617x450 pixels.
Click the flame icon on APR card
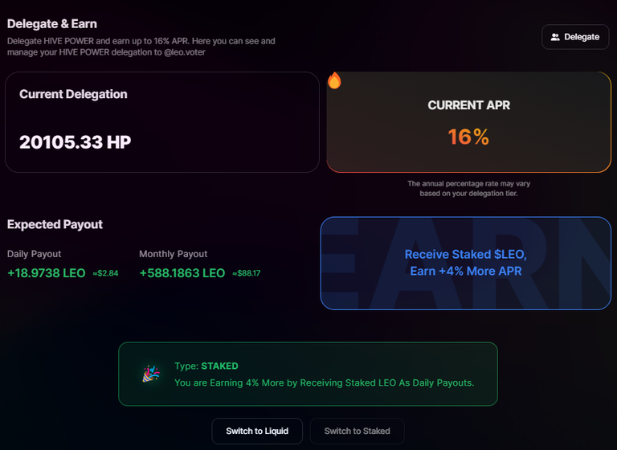[x=334, y=80]
